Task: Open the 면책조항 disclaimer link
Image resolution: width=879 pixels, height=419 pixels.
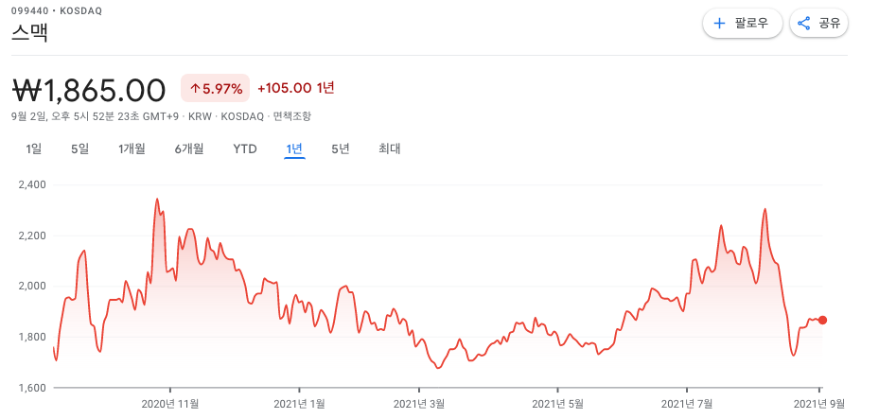Action: [291, 116]
